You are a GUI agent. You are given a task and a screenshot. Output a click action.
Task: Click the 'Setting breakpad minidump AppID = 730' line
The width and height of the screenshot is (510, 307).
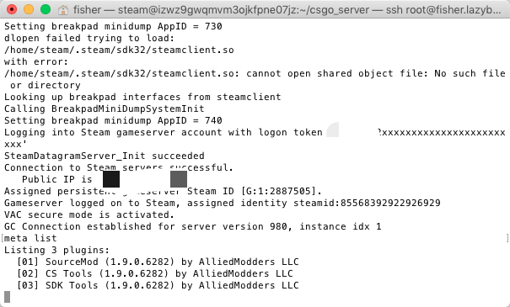[113, 26]
